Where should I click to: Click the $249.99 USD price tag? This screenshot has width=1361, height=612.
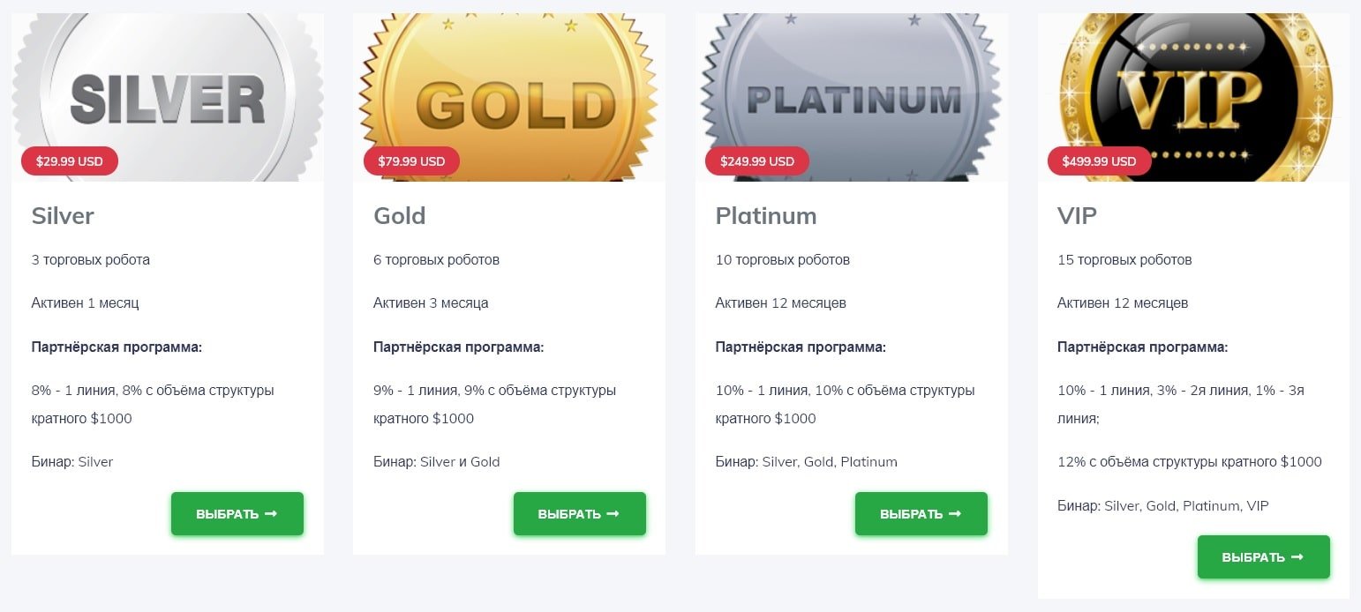coord(757,161)
